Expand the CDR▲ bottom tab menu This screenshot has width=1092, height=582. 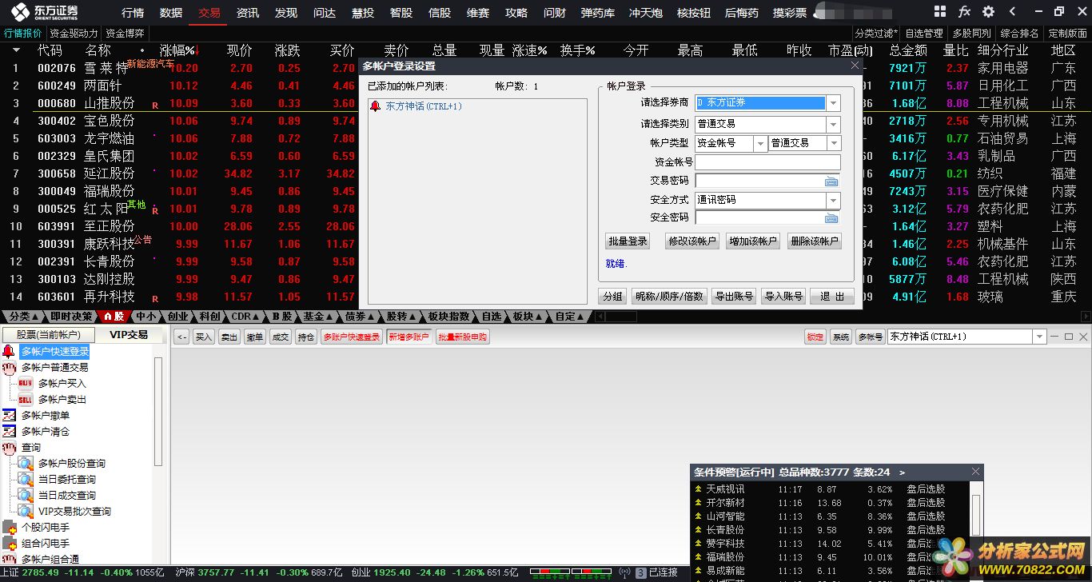[x=245, y=317]
